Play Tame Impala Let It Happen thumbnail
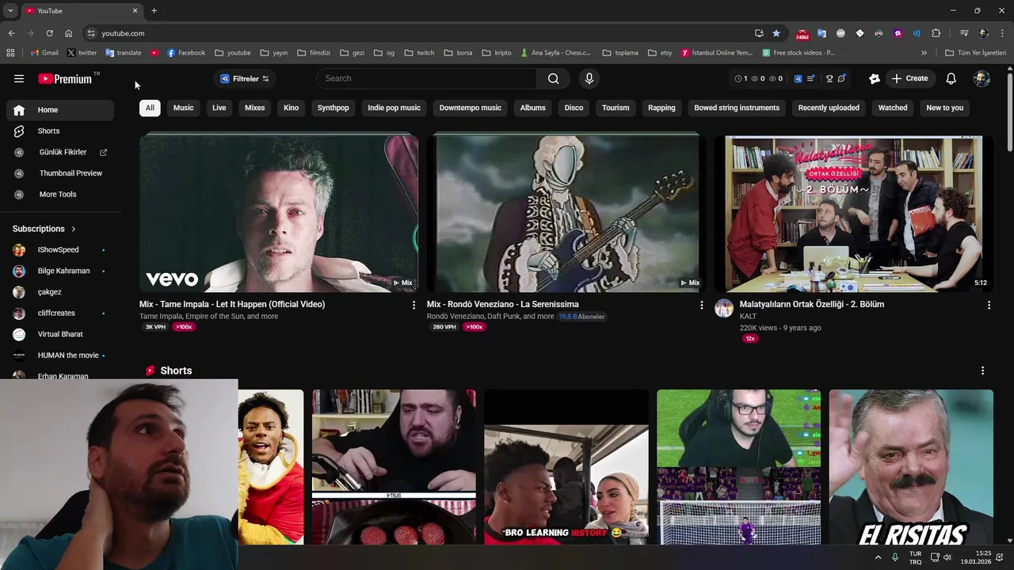 (279, 214)
